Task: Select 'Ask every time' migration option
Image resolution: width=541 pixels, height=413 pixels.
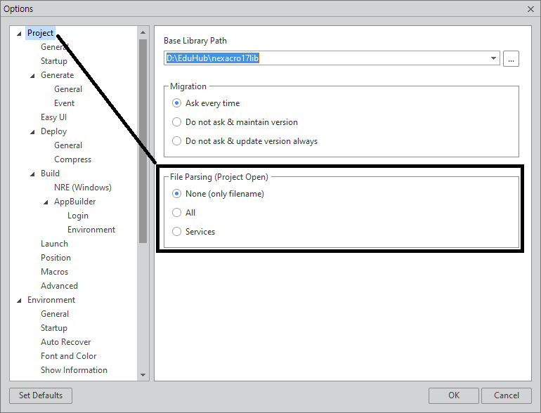Action: coord(177,103)
